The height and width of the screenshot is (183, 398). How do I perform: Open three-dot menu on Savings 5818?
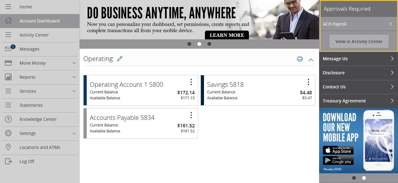click(x=308, y=82)
